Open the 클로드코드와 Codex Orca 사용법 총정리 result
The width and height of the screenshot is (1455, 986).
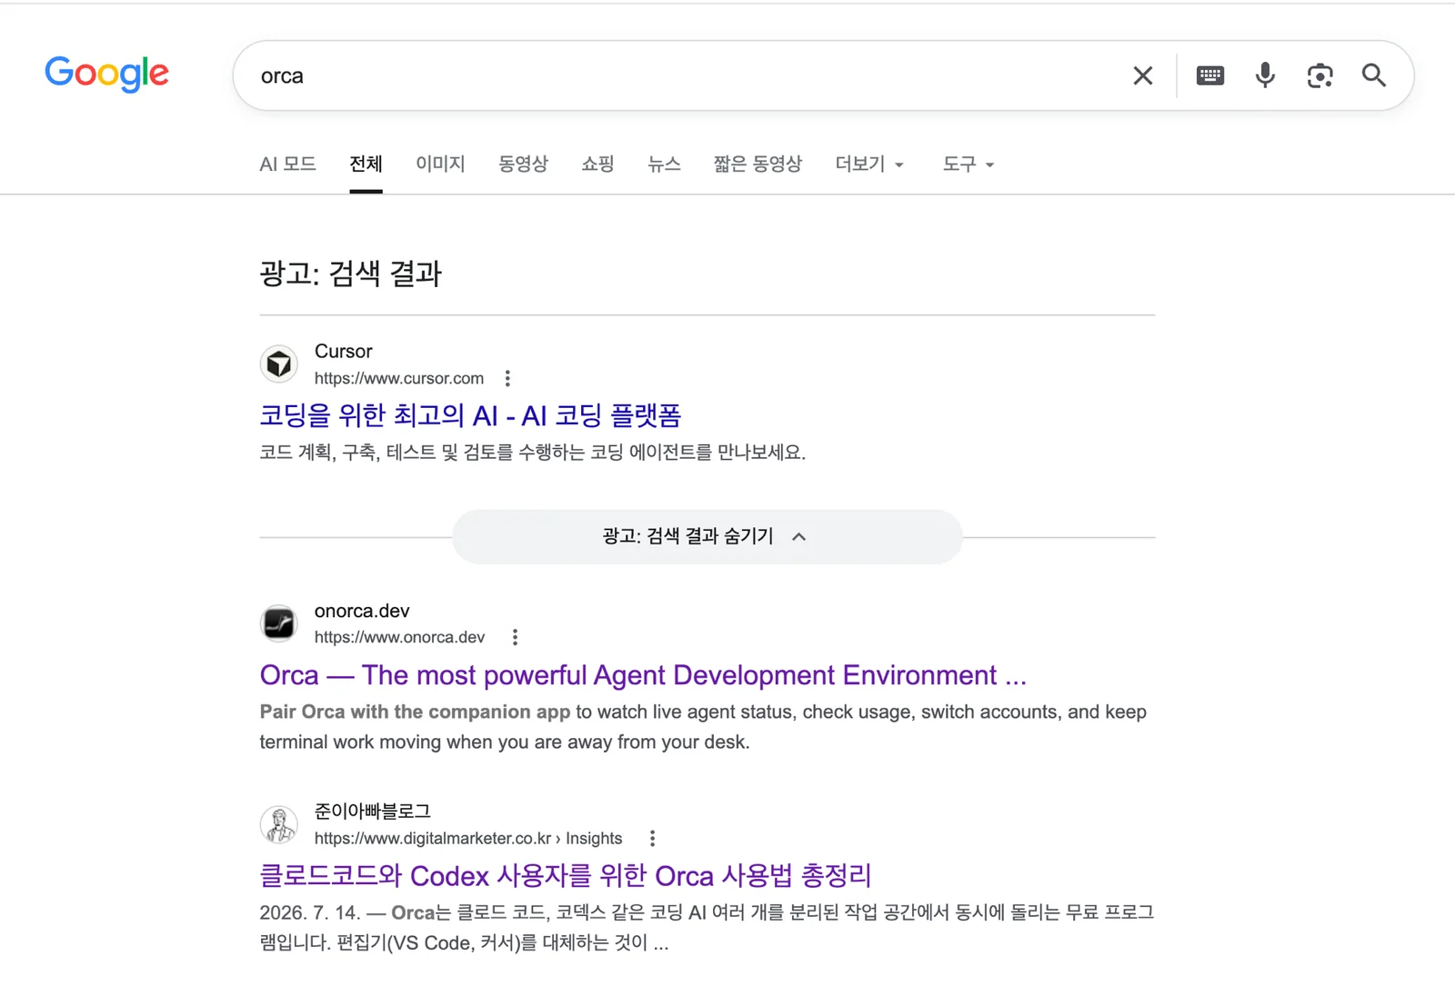coord(566,876)
